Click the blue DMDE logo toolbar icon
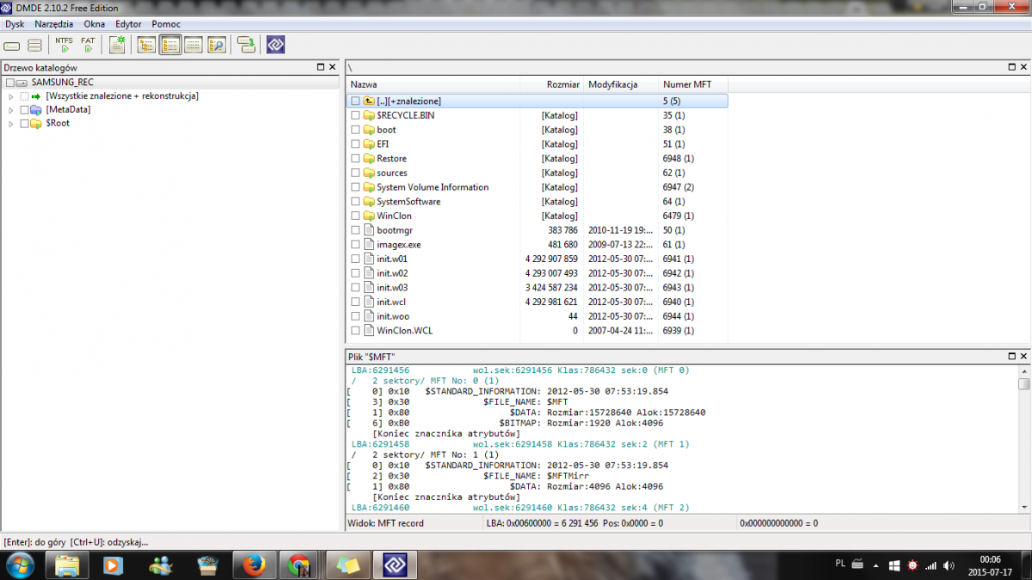 [275, 45]
